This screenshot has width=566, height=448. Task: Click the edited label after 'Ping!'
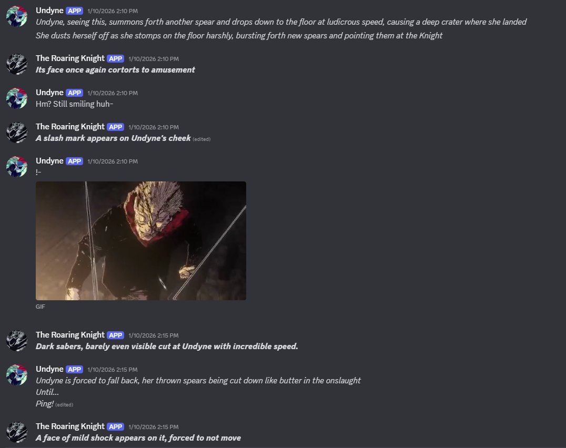tap(64, 405)
